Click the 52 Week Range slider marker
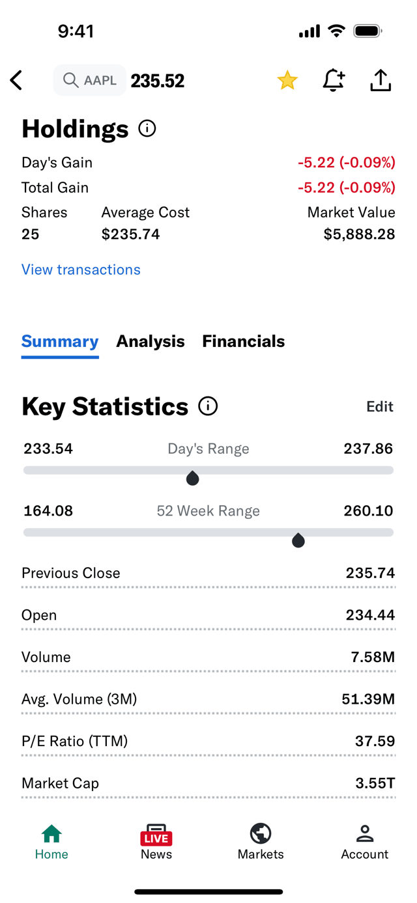The width and height of the screenshot is (417, 903). click(298, 540)
